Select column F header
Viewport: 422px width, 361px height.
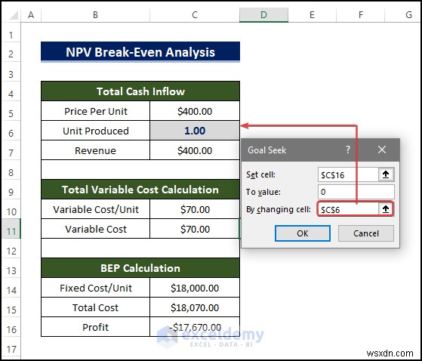pos(360,15)
